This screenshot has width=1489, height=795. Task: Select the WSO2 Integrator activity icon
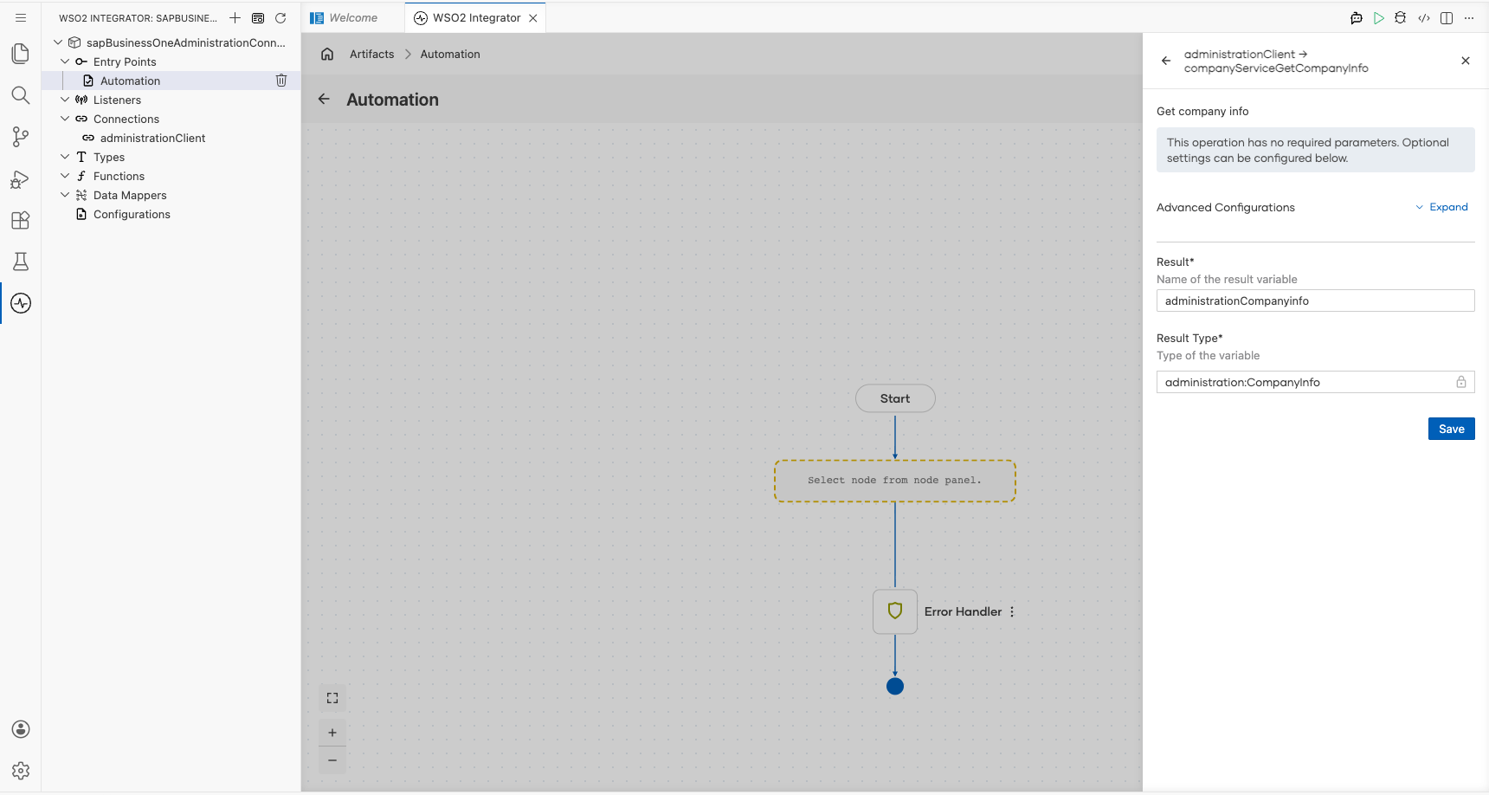(21, 303)
